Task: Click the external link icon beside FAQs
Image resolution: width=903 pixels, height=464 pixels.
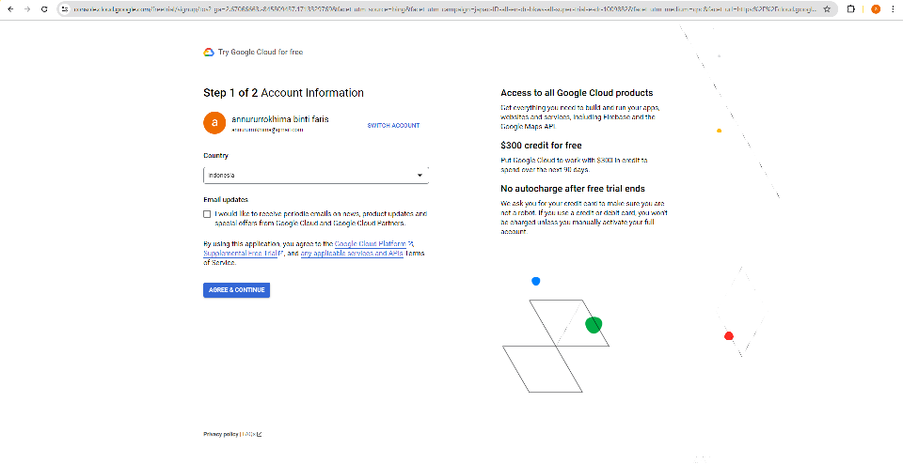Action: (x=260, y=434)
